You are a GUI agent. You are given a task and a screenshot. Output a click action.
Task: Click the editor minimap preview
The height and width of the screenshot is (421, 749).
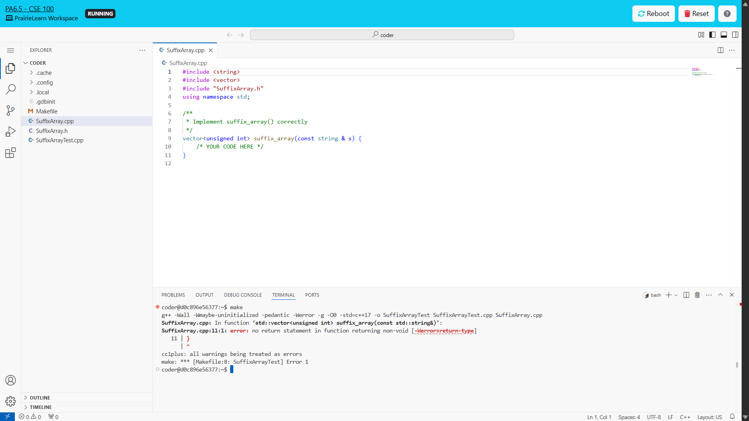(x=702, y=72)
